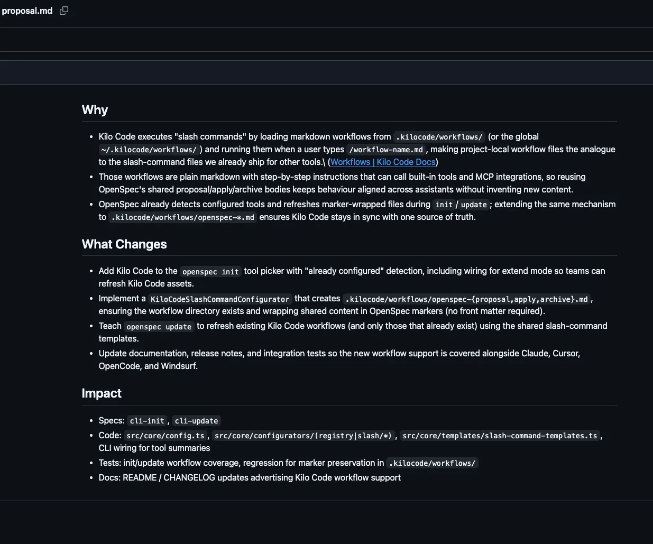The image size is (653, 544).
Task: Click the What Changes heading
Action: coord(124,244)
